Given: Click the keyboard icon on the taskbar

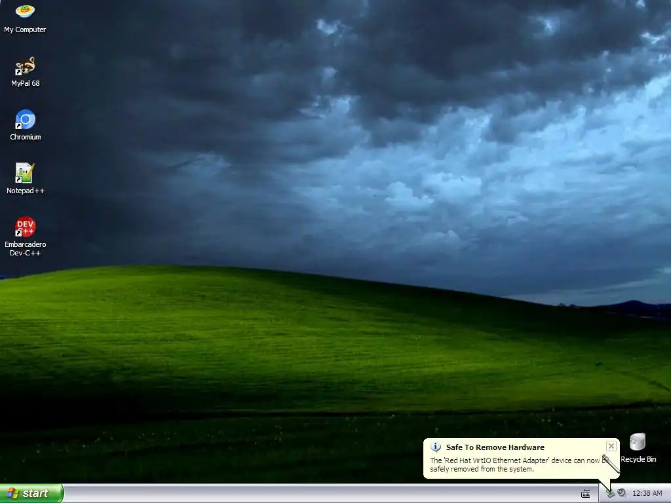Looking at the screenshot, I should point(586,494).
